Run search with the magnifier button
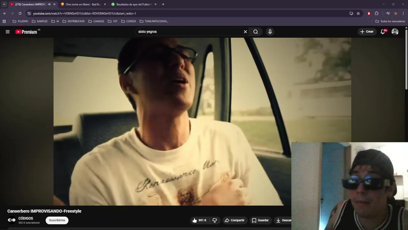The image size is (408, 230). click(256, 32)
